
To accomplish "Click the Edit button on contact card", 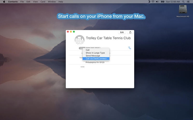I will (x=122, y=32).
